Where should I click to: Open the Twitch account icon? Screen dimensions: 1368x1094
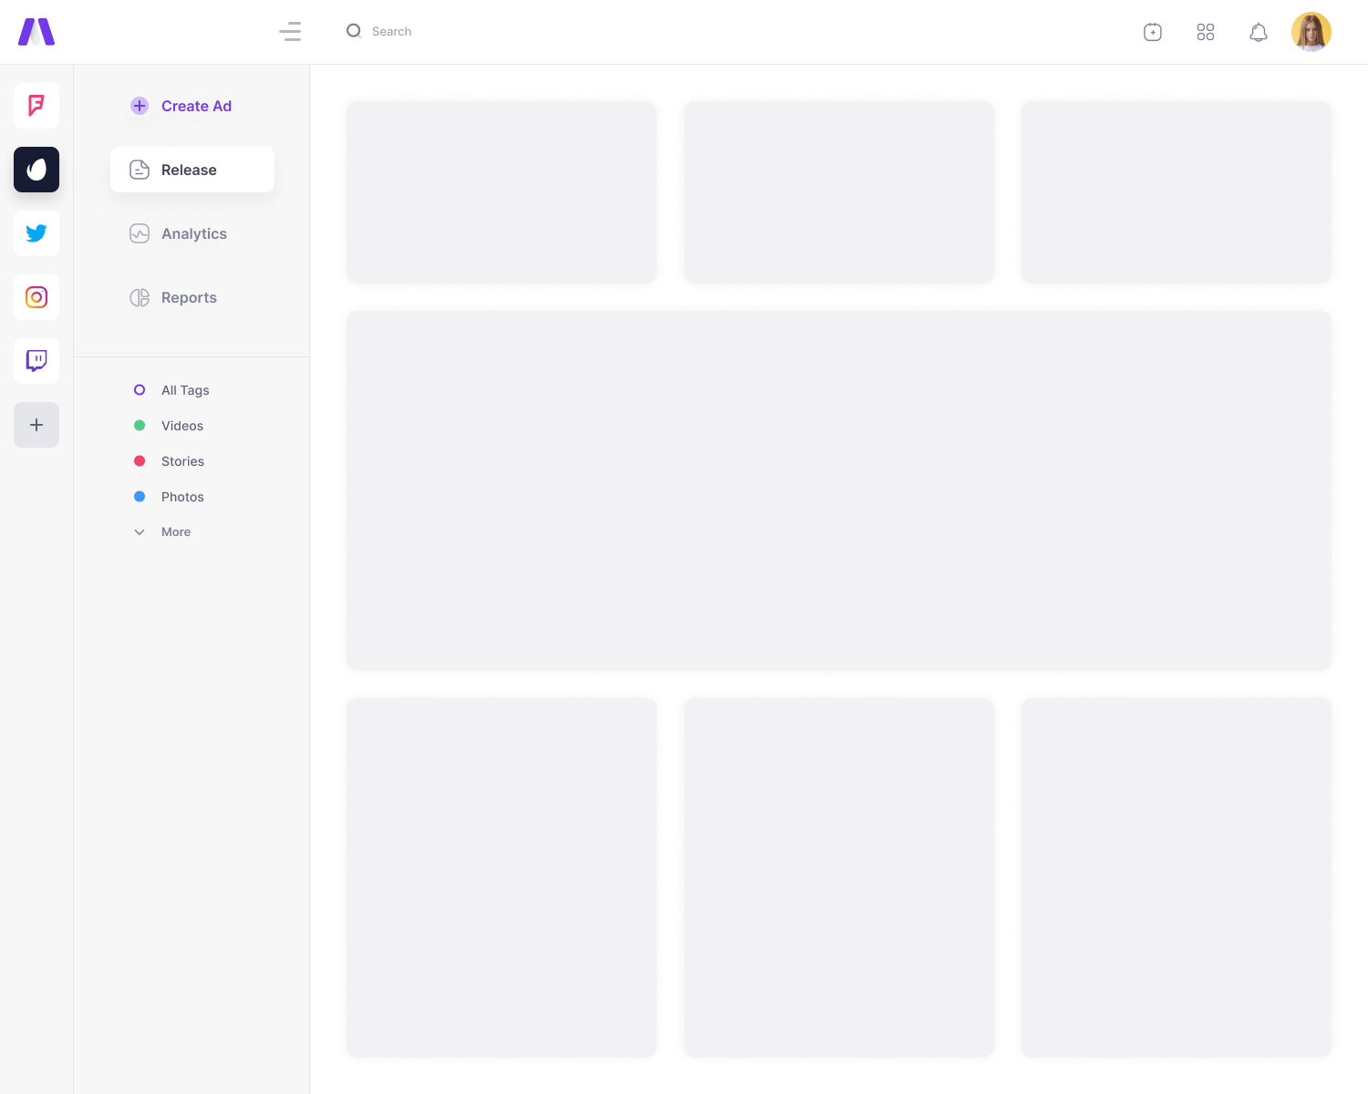pos(36,361)
